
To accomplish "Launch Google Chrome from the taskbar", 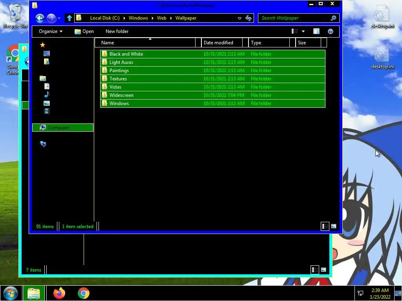I will tap(84, 293).
